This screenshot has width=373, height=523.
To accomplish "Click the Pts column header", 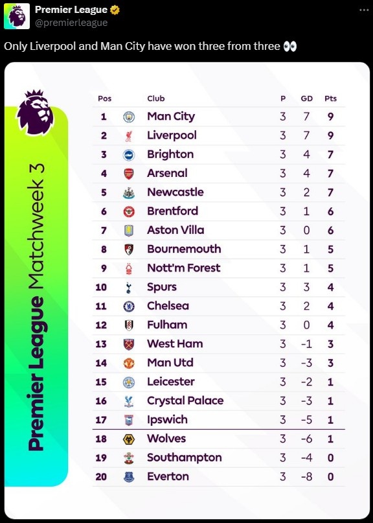I will click(x=331, y=99).
